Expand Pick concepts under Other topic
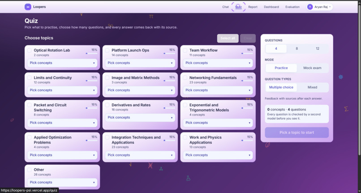 coord(62,182)
